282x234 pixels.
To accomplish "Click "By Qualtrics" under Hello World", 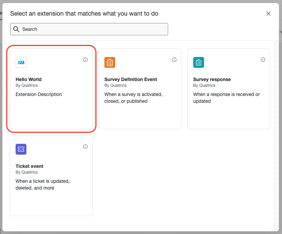I will [x=27, y=85].
